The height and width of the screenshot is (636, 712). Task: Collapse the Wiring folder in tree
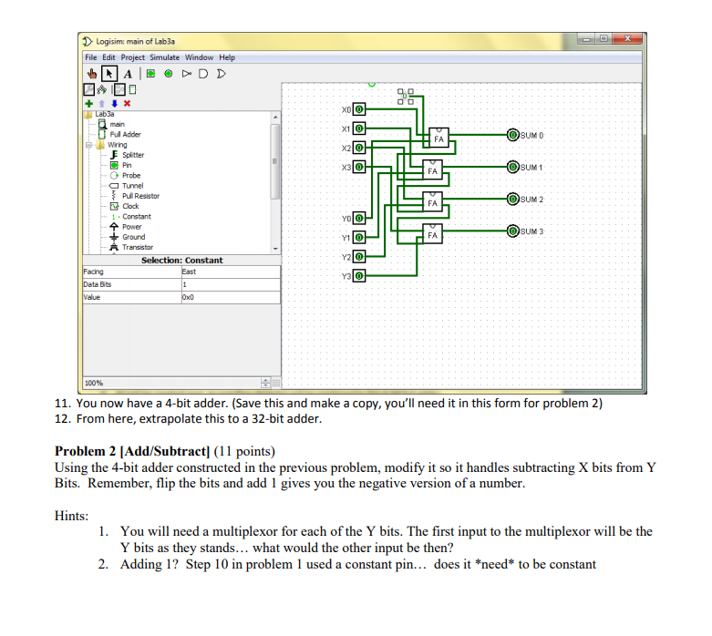coord(88,144)
